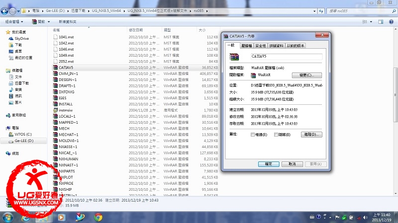Select 家用群組 in the navigation pane
398x223 pixels.
19,115
